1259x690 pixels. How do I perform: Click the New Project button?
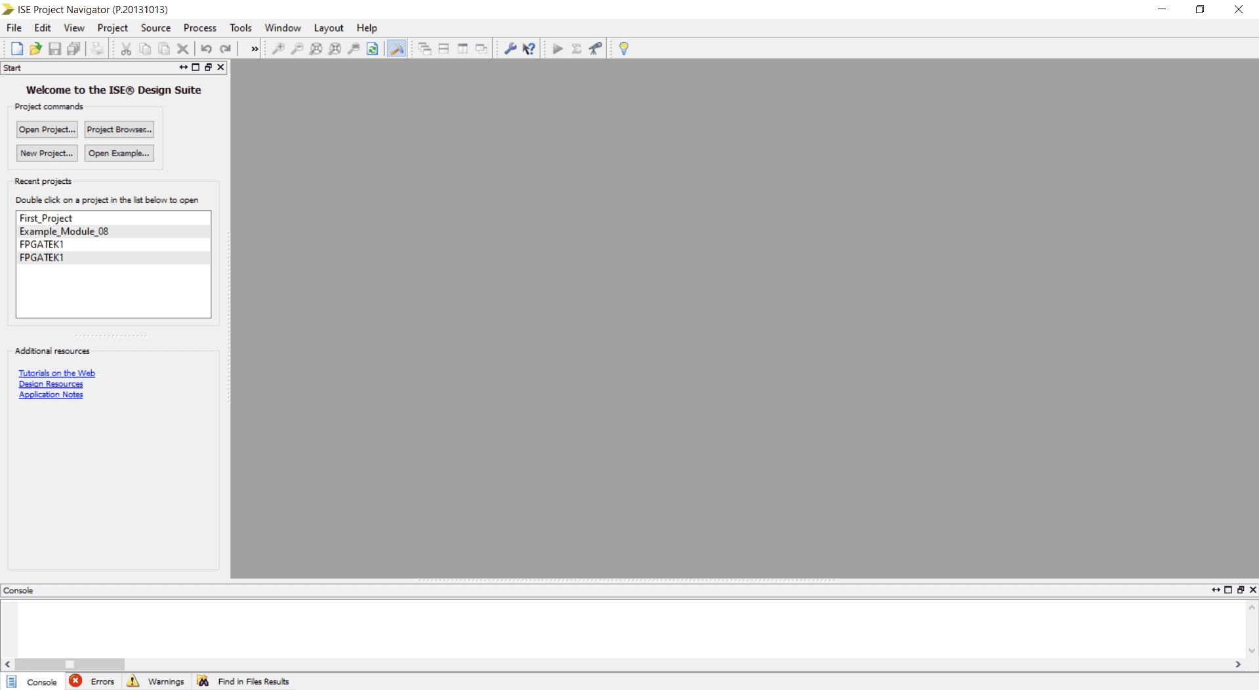(47, 153)
